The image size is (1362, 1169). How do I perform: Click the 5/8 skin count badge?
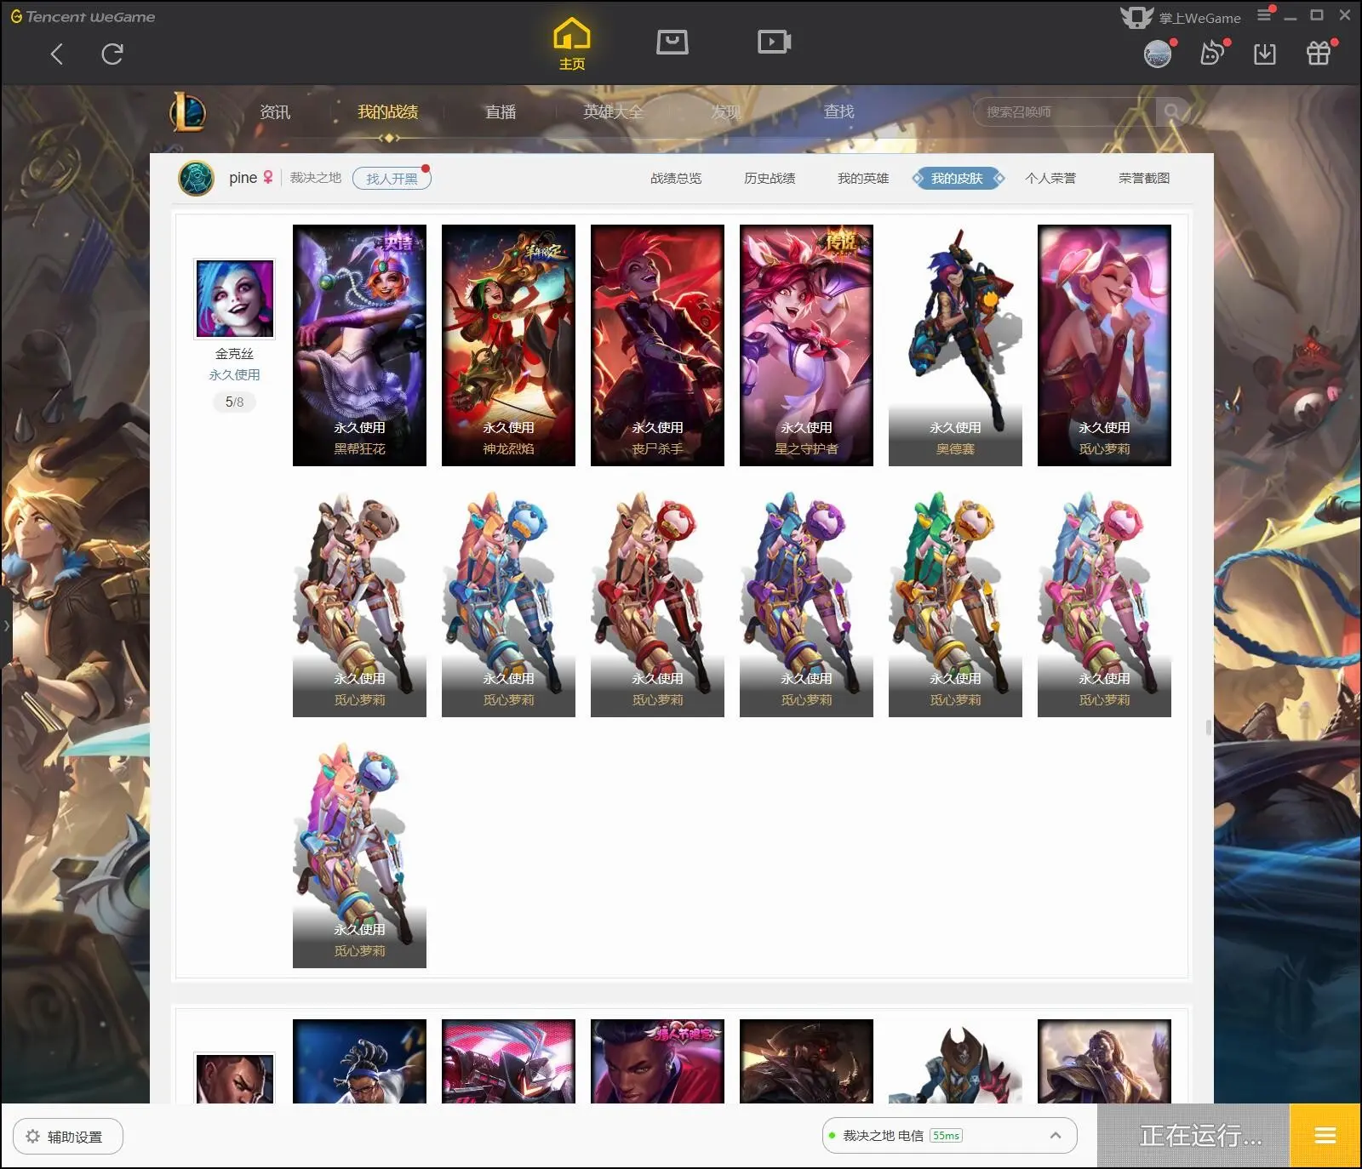coord(234,402)
